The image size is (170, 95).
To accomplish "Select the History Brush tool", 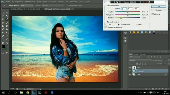I will tap(7, 26).
